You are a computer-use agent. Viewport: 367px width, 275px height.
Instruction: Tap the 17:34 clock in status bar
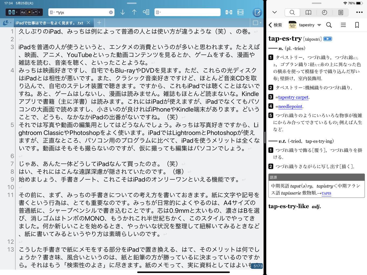click(9, 3)
